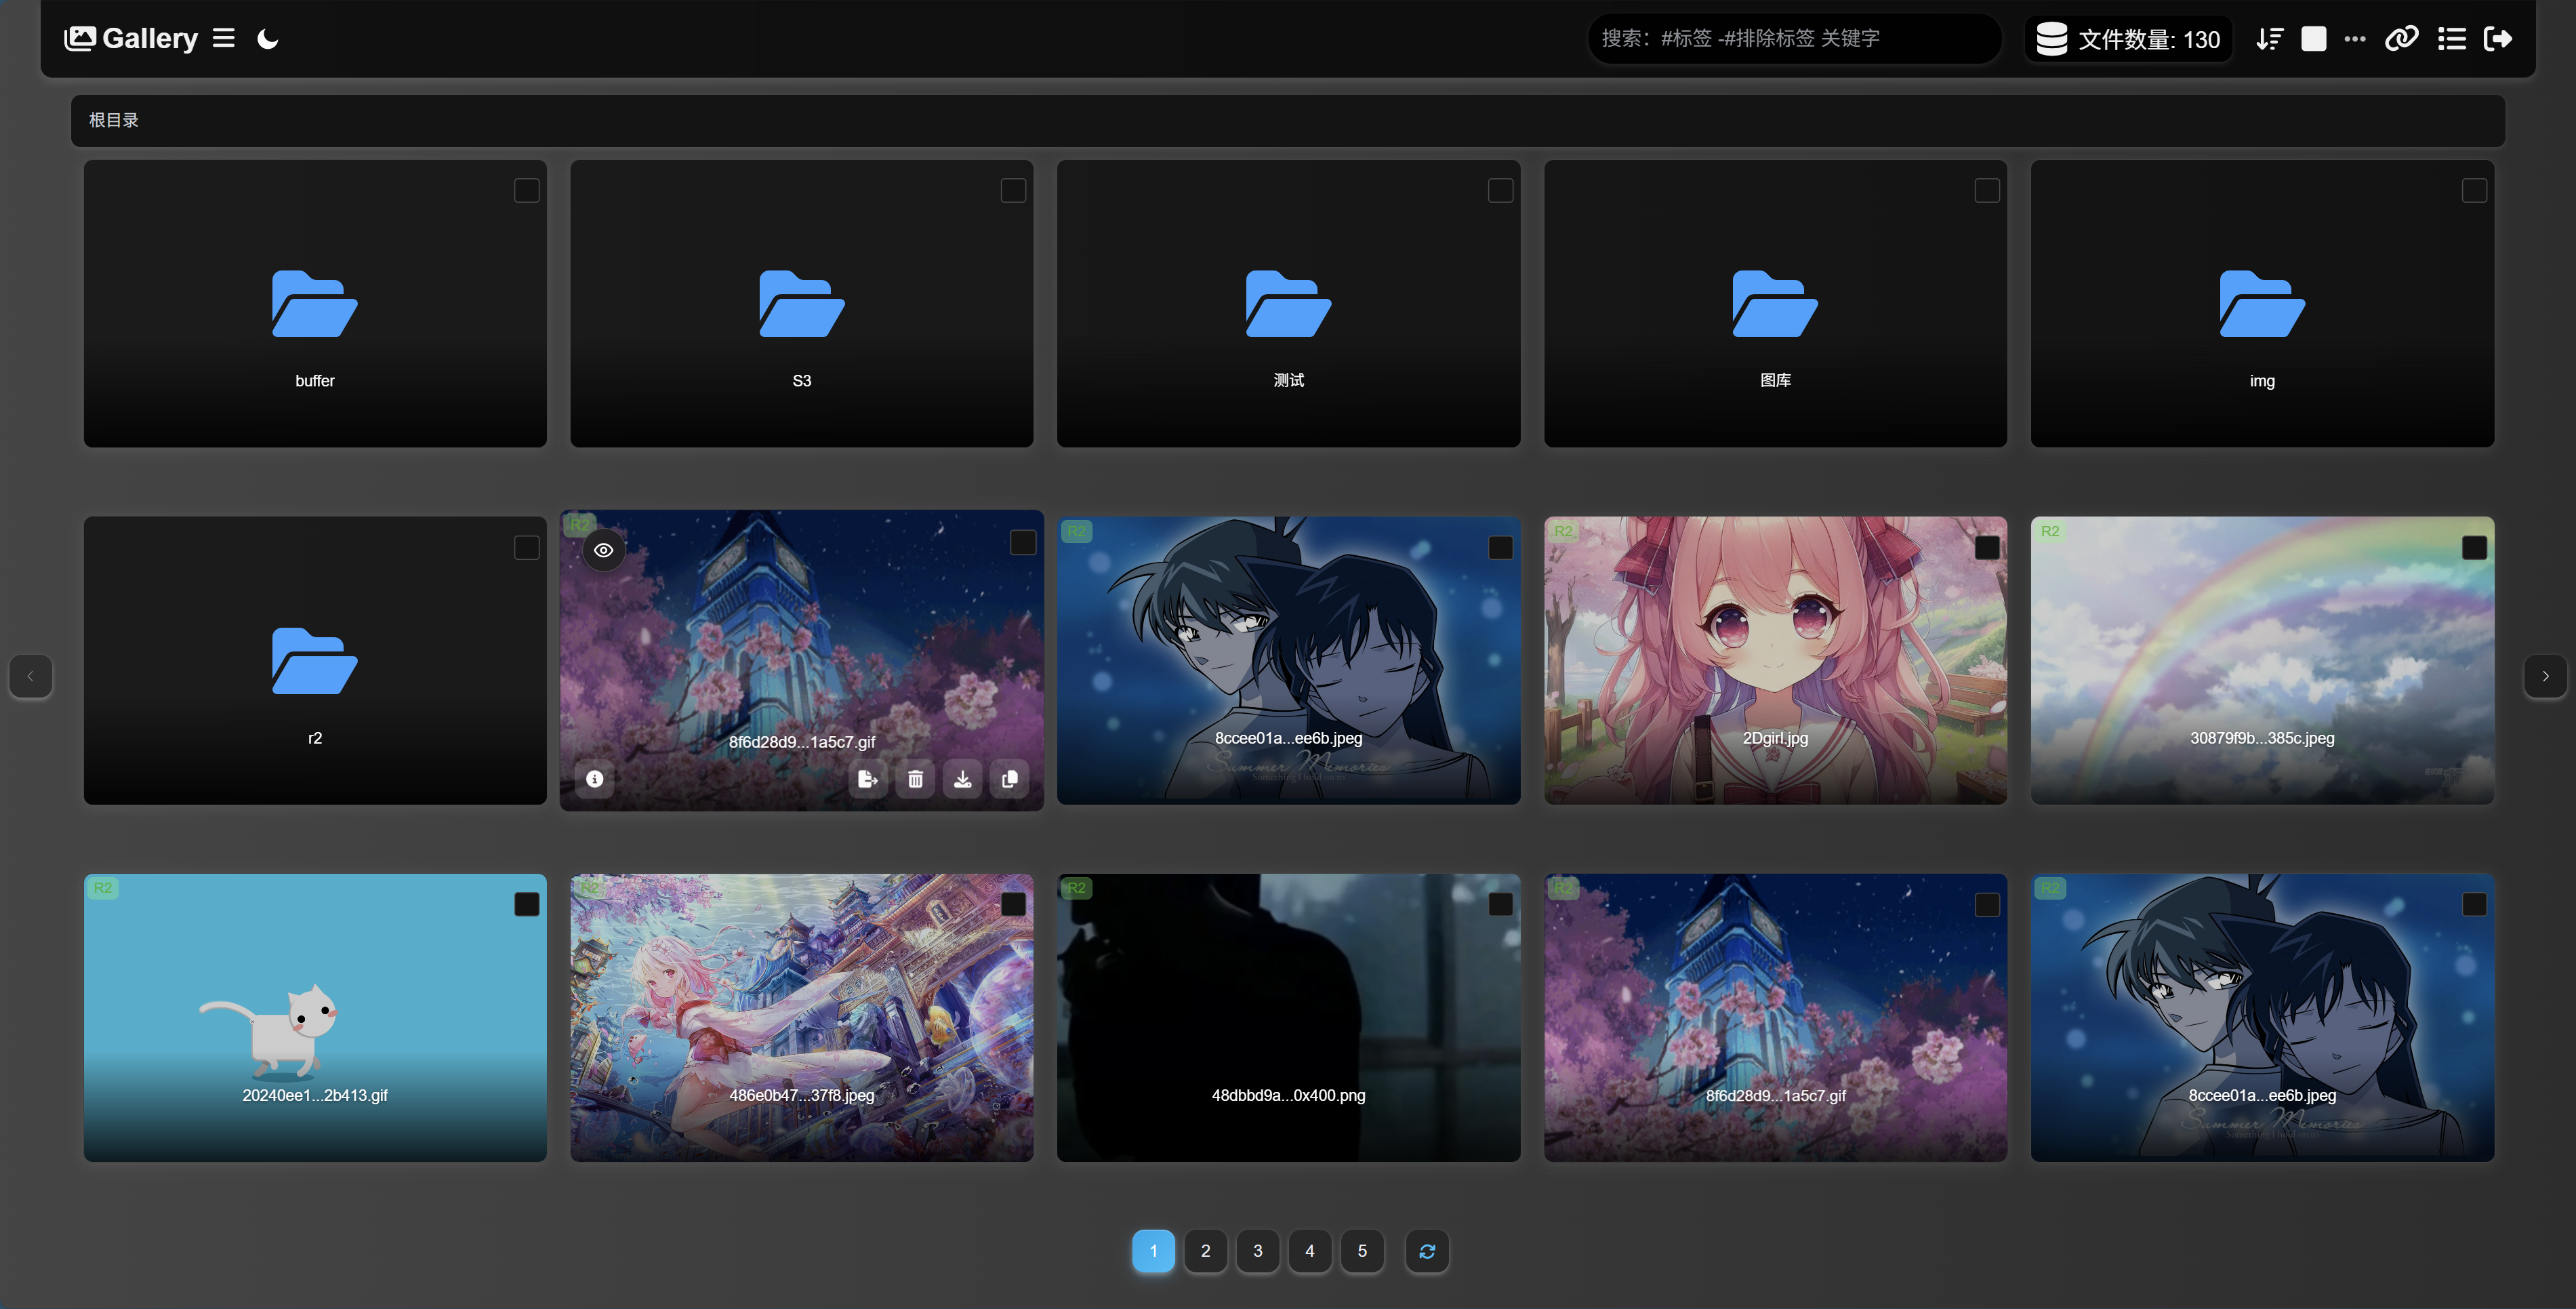The image size is (2576, 1309).
Task: Click the dark mode moon icon
Action: [267, 39]
